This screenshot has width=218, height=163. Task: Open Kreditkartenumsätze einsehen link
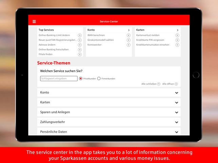coord(153,45)
